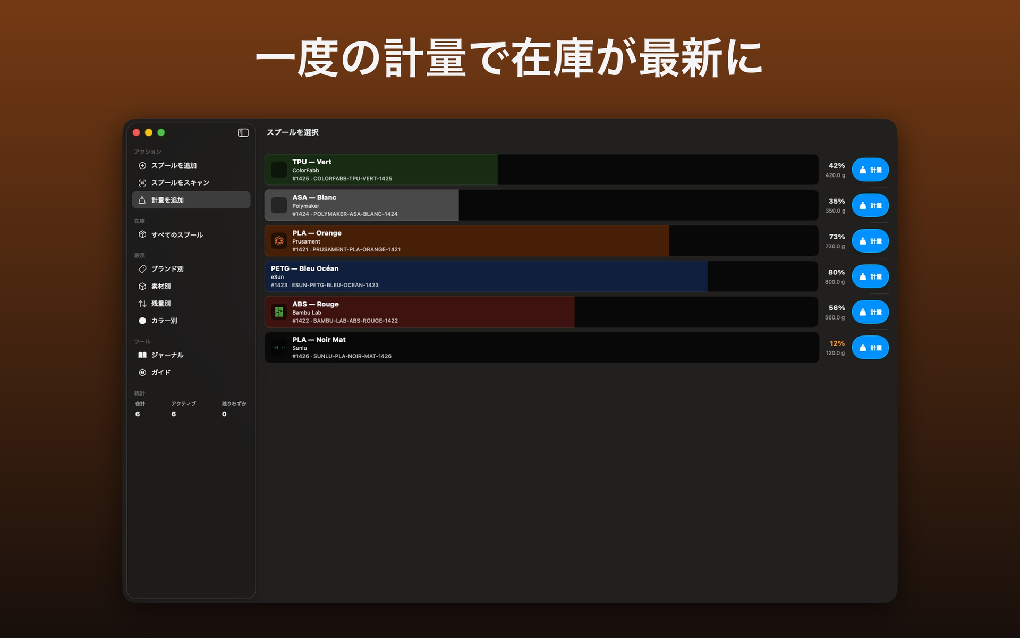Click the book icon beside ジャーナル

tap(142, 355)
